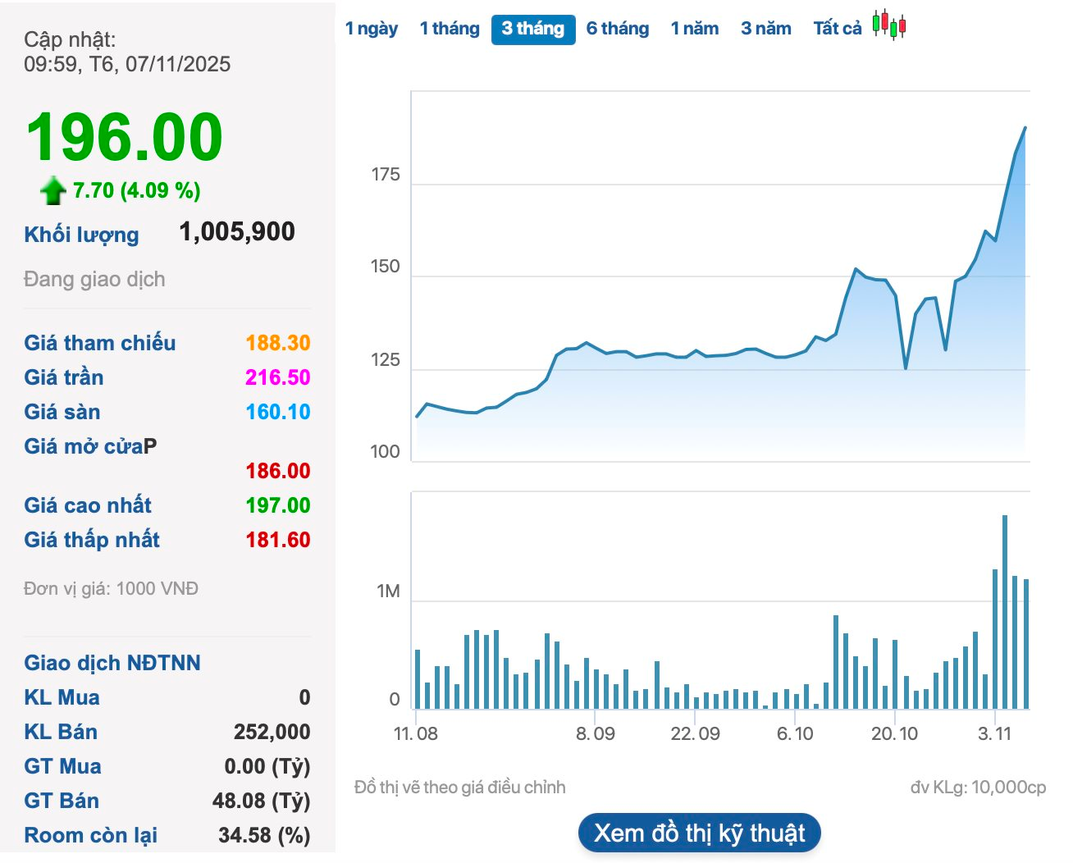The height and width of the screenshot is (863, 1073).
Task: Select the 1 tháng time range
Action: 450,29
